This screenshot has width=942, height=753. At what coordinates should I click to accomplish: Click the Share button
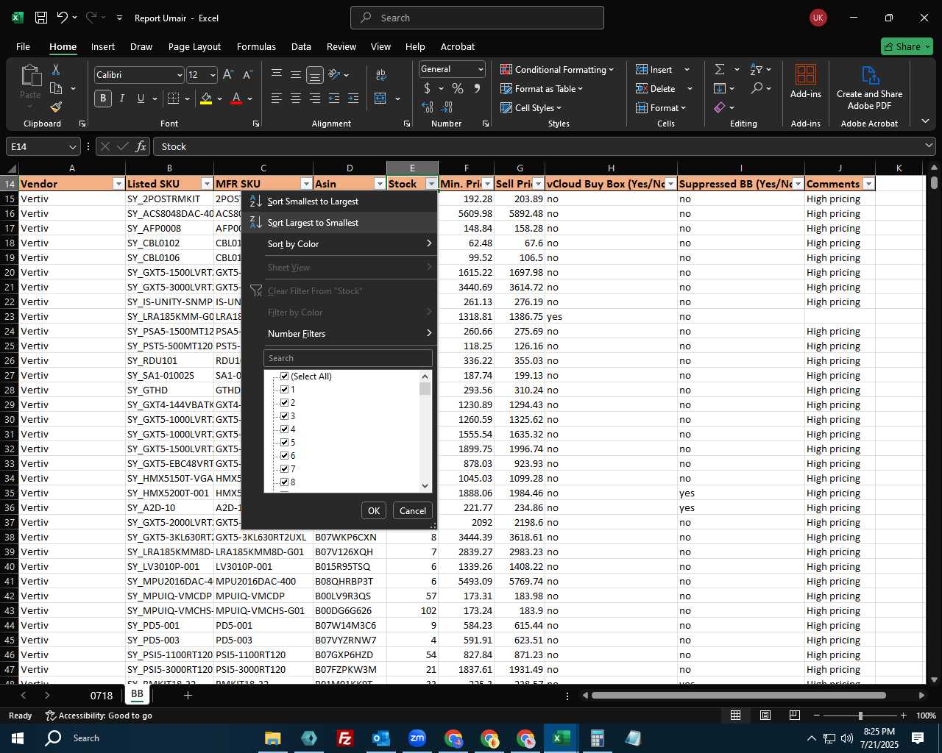(907, 46)
